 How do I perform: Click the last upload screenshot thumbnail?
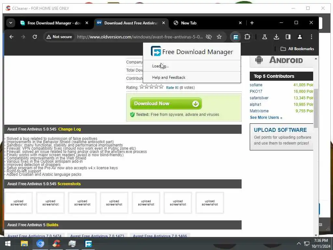click(x=210, y=203)
